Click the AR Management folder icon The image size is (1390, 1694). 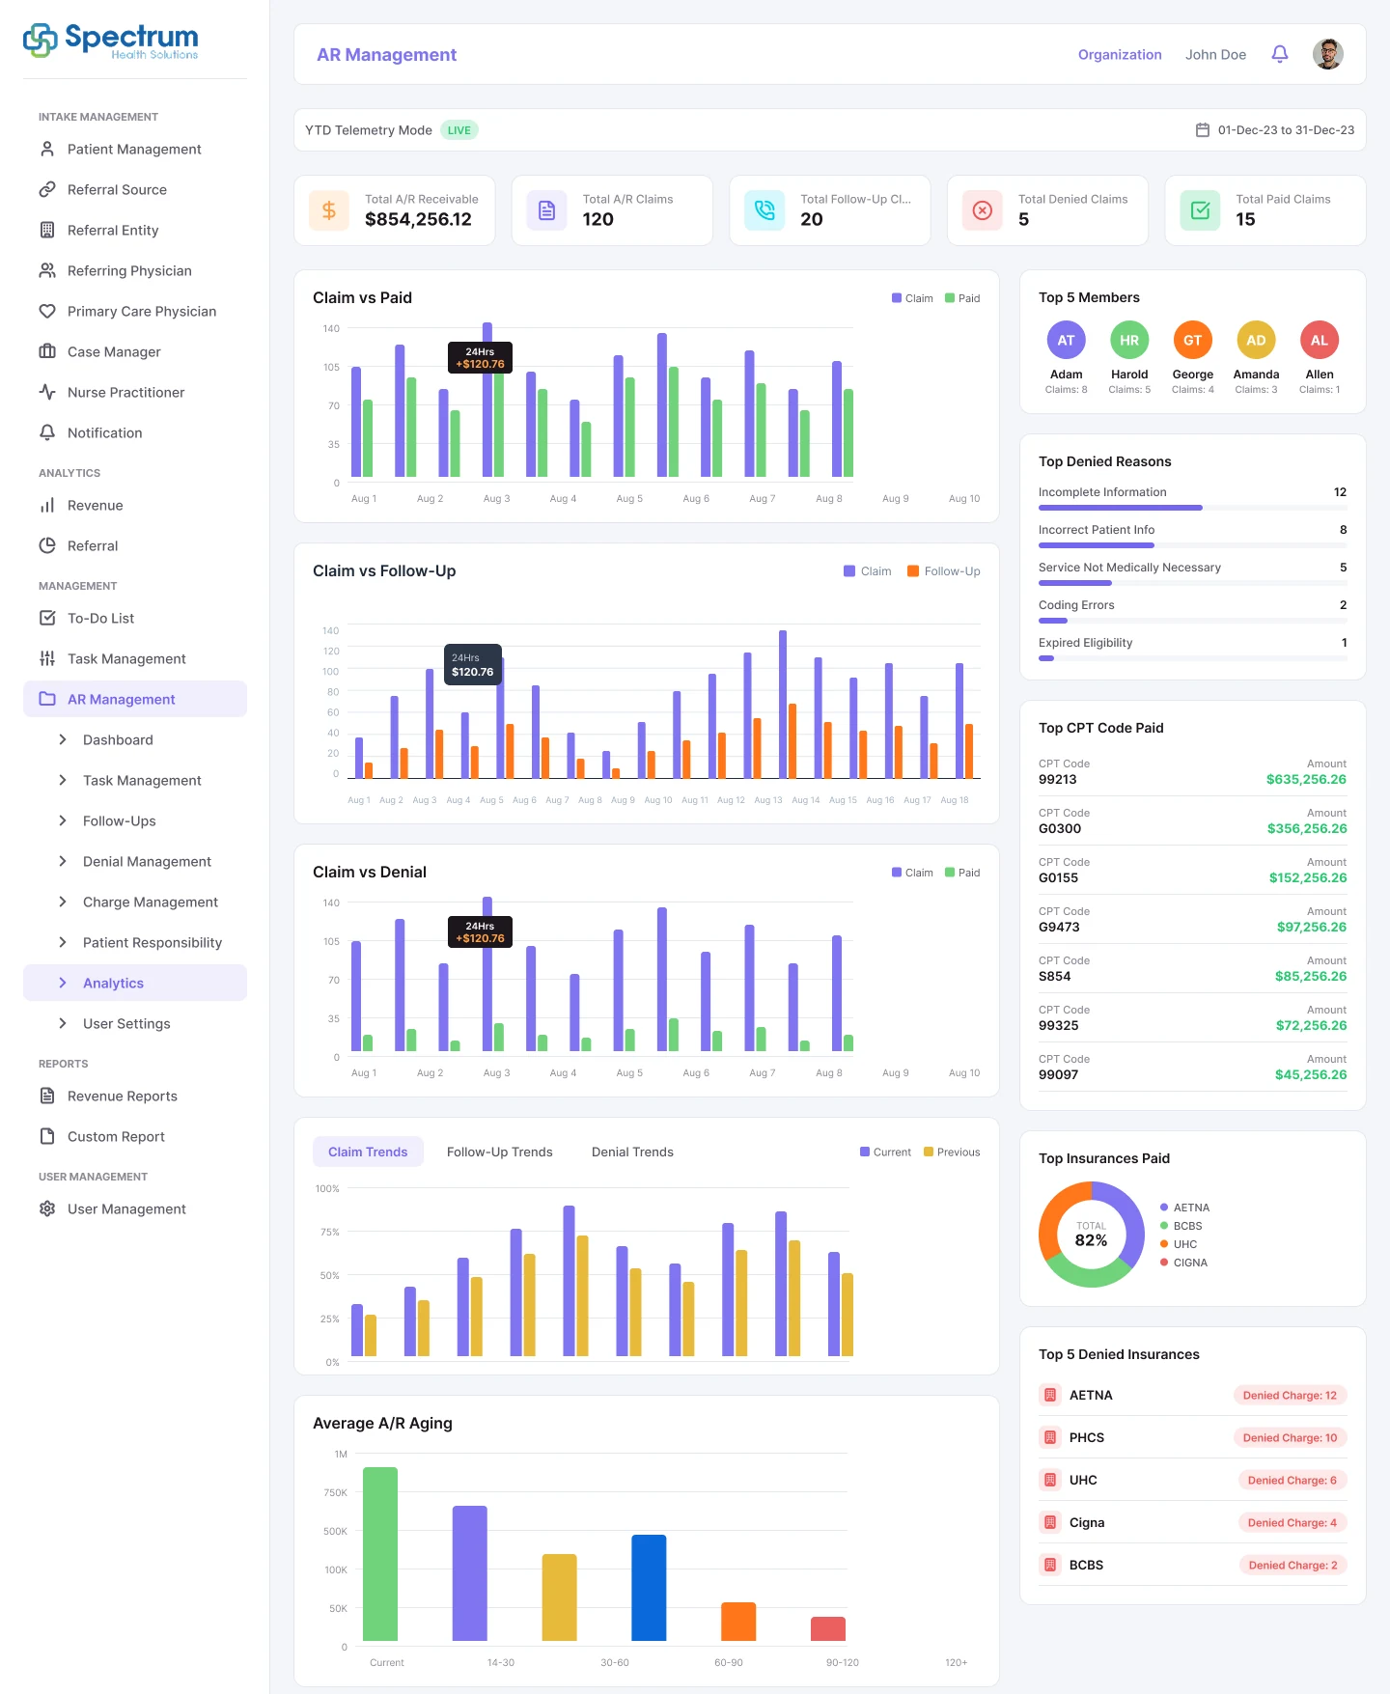click(x=47, y=699)
